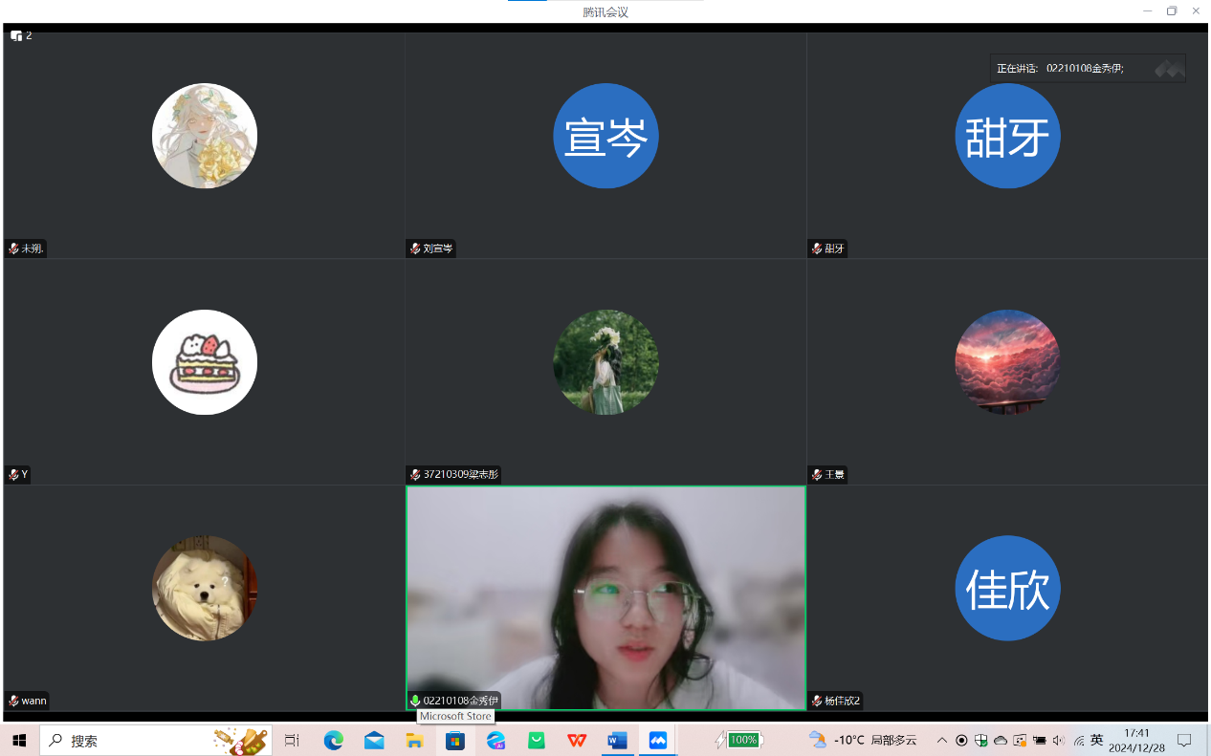Launch Microsoft Edge from the taskbar
Image resolution: width=1211 pixels, height=756 pixels.
[333, 741]
